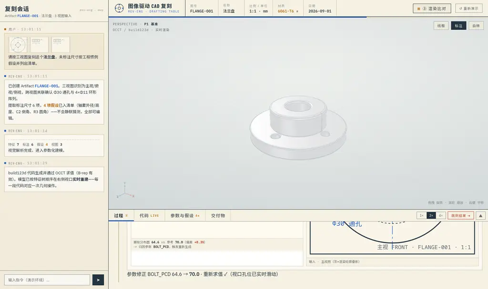Click the 跳到结果 button

(x=461, y=215)
